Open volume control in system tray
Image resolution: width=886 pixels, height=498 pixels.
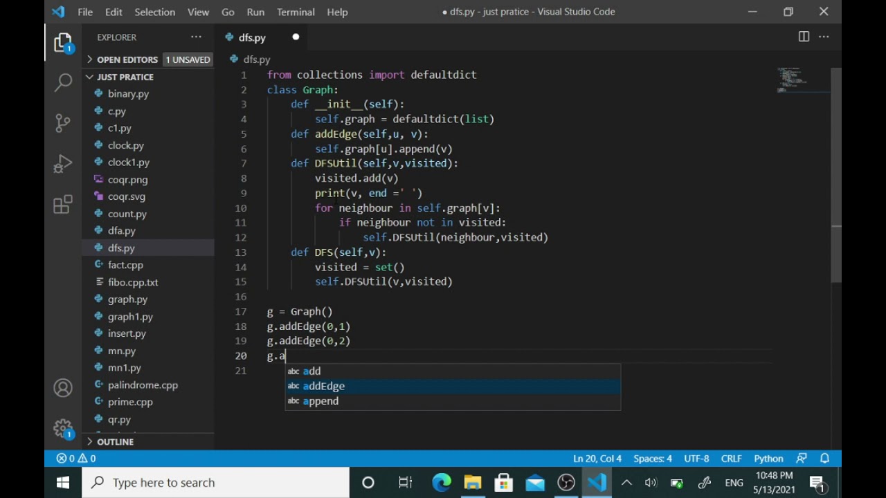[651, 483]
